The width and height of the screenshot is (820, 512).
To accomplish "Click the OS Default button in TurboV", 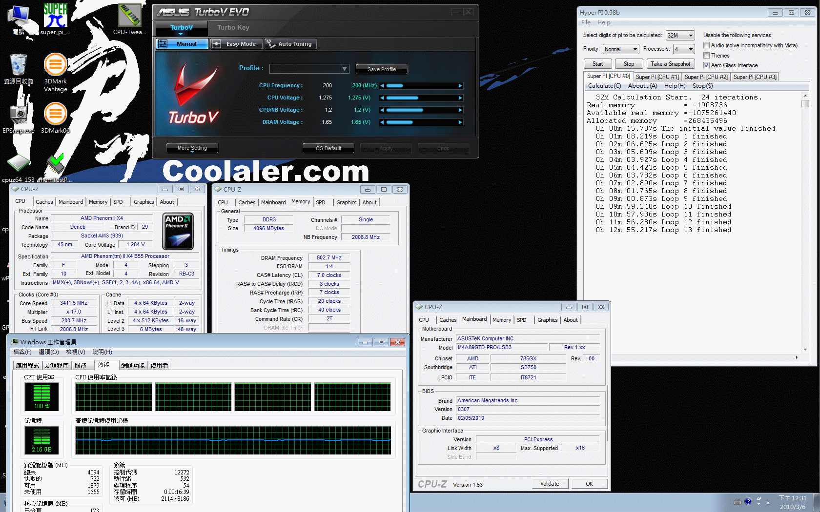I will click(328, 148).
